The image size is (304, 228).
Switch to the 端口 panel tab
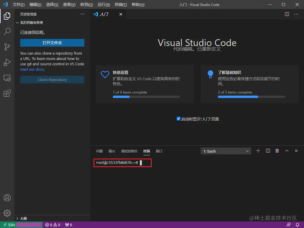[x=159, y=151]
